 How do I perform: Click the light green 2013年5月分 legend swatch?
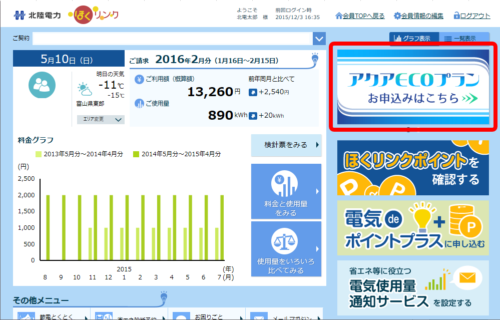pyautogui.click(x=38, y=154)
